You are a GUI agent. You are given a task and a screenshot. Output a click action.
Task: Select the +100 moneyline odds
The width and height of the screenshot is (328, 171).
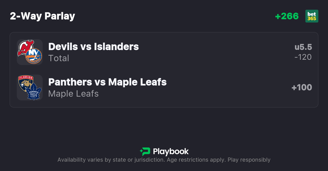(302, 88)
